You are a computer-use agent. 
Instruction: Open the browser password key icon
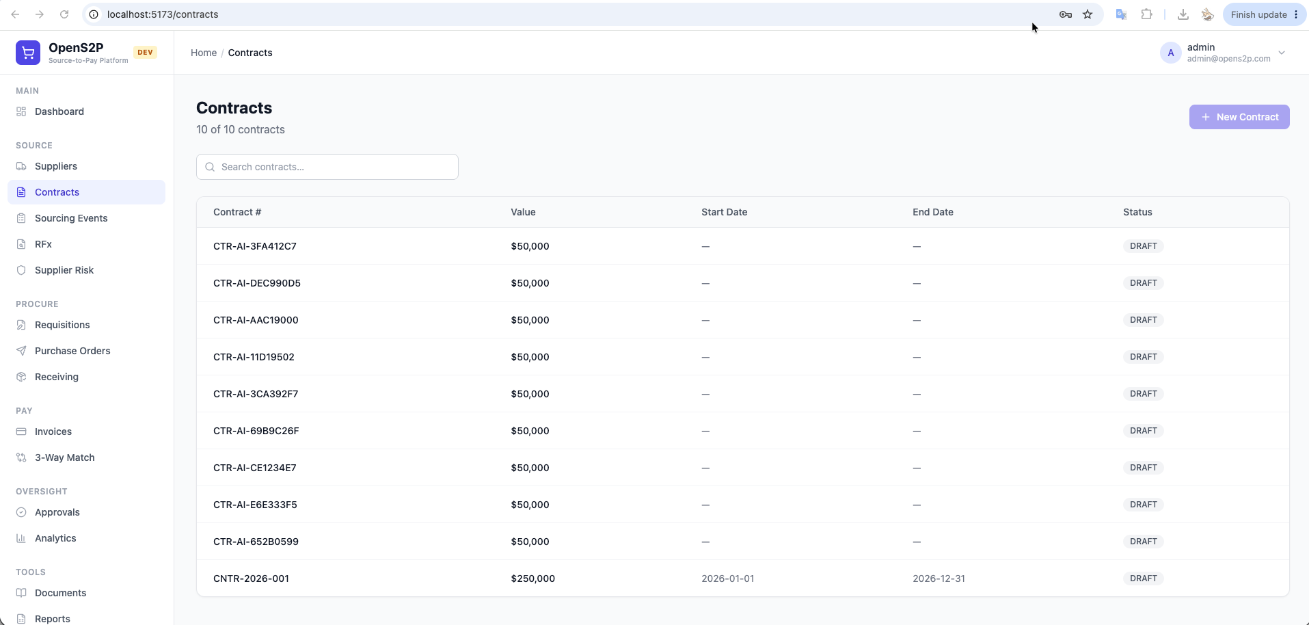point(1065,14)
